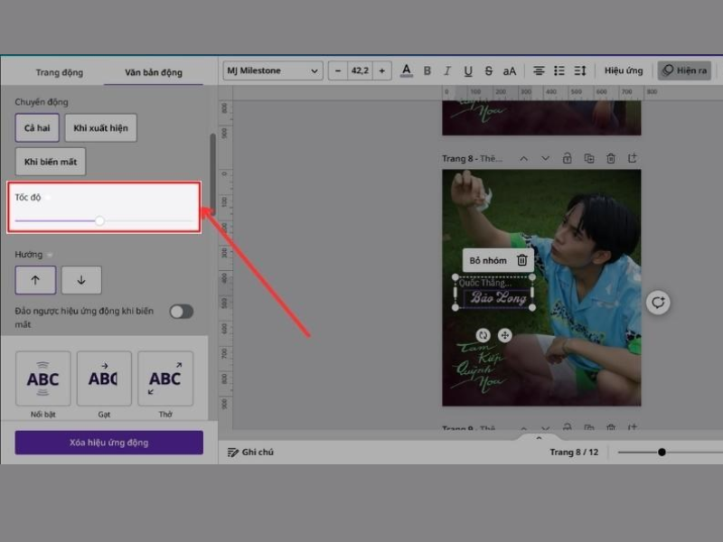This screenshot has height=542, width=723.
Task: Open the 'Hiệu ứng' menu in the toolbar
Action: [x=624, y=70]
